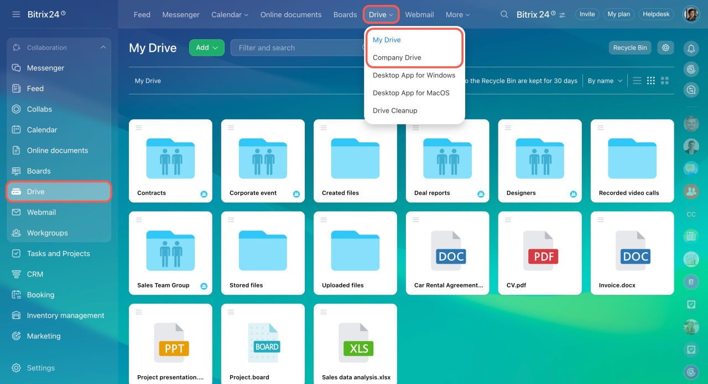Expand the By name sort dropdown
708x384 pixels.
pyautogui.click(x=605, y=81)
